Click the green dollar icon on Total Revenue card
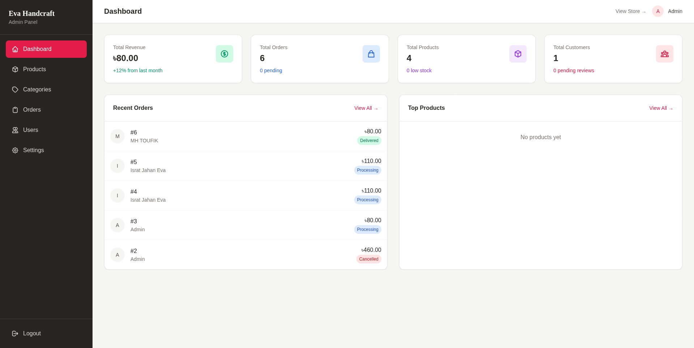The height and width of the screenshot is (348, 694). (x=224, y=54)
